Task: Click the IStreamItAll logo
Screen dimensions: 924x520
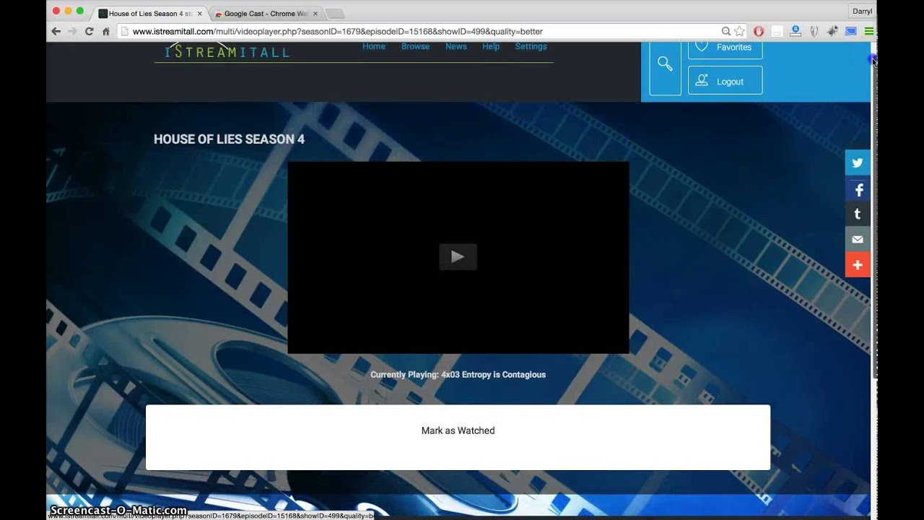Action: coord(227,51)
